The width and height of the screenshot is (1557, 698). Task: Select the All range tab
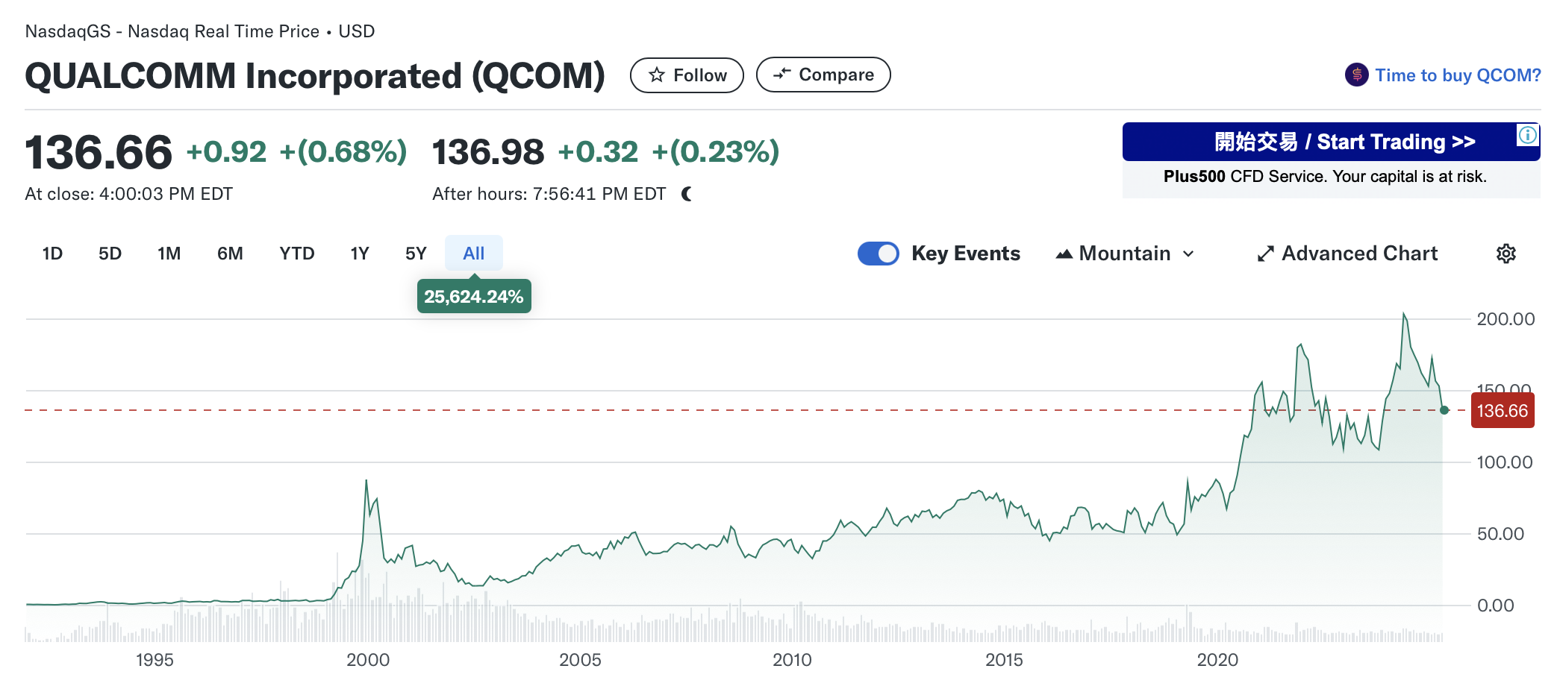(473, 254)
